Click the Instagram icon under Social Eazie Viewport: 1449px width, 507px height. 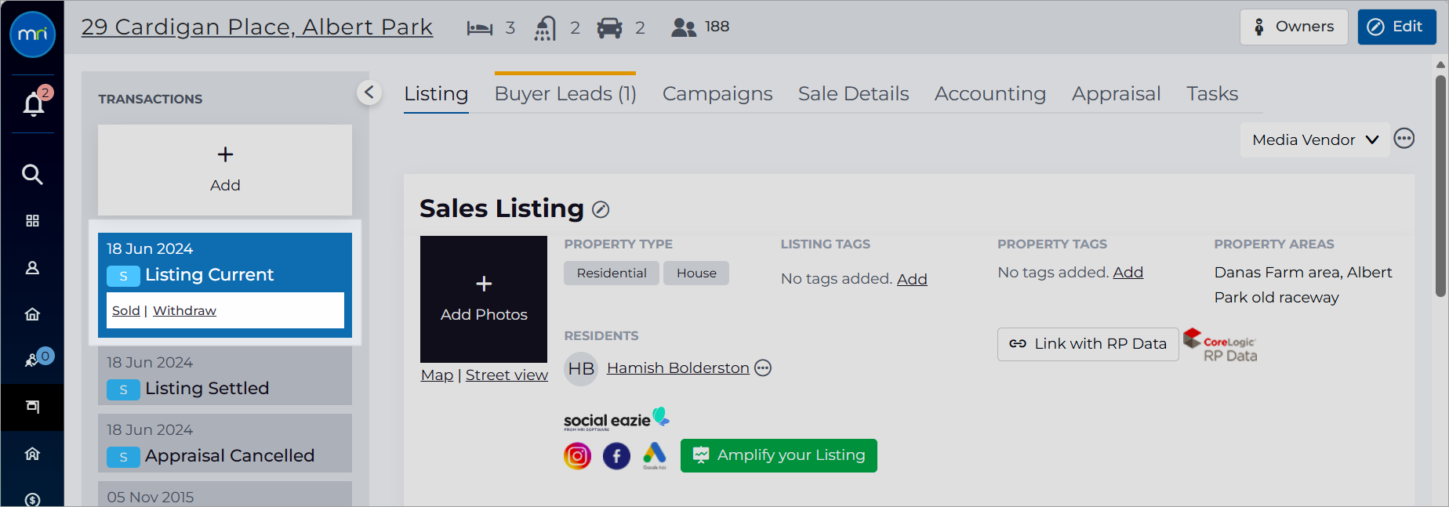tap(577, 455)
